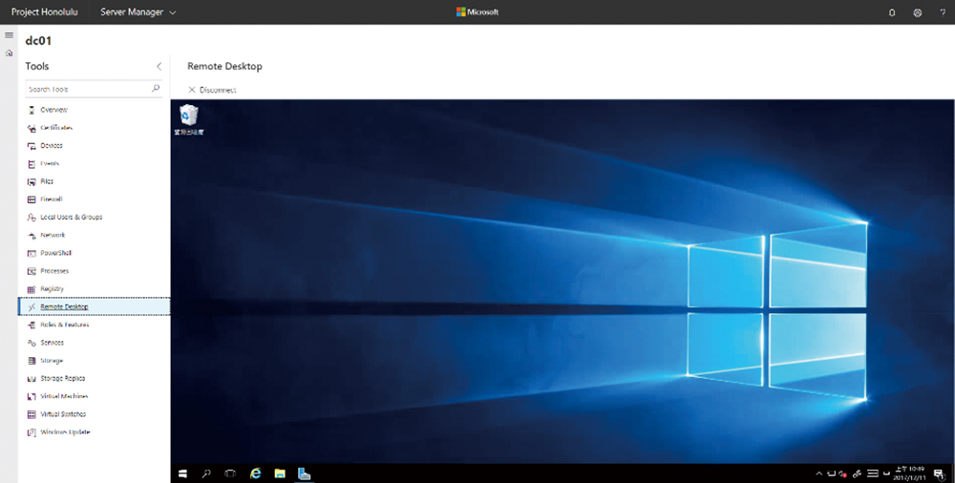Image resolution: width=955 pixels, height=483 pixels.
Task: Click the remote network tray icon
Action: click(831, 473)
